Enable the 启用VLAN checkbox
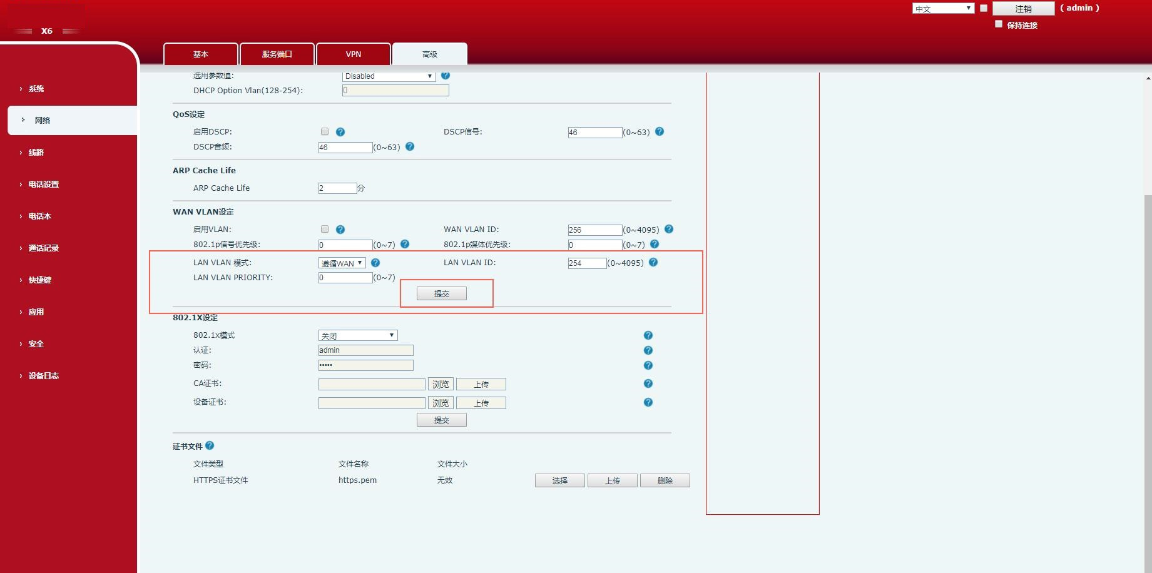 pos(325,229)
